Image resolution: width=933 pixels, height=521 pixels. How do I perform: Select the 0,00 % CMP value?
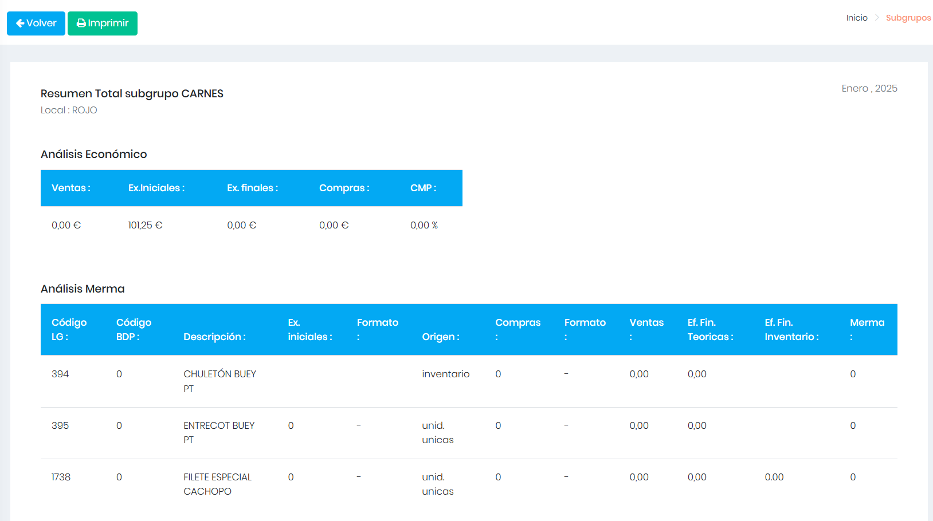(424, 225)
